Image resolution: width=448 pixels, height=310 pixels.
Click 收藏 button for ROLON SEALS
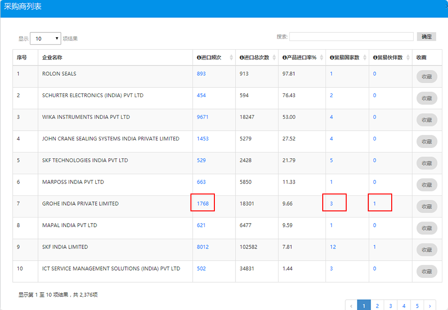[427, 77]
